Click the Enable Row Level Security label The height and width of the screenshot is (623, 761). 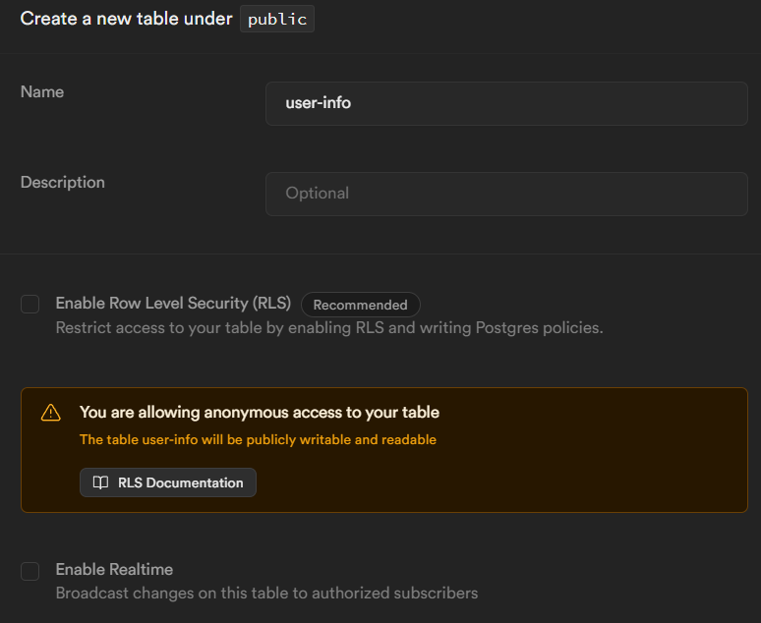click(x=173, y=304)
